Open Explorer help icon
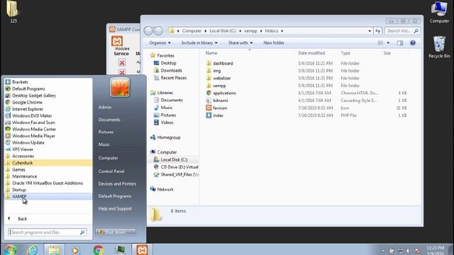454x255 pixels. pos(413,42)
